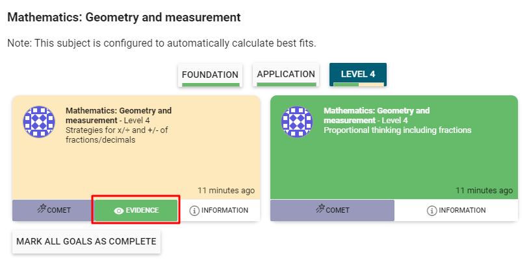Click the comet wand icon on the green card
The width and height of the screenshot is (529, 262).
pos(320,209)
